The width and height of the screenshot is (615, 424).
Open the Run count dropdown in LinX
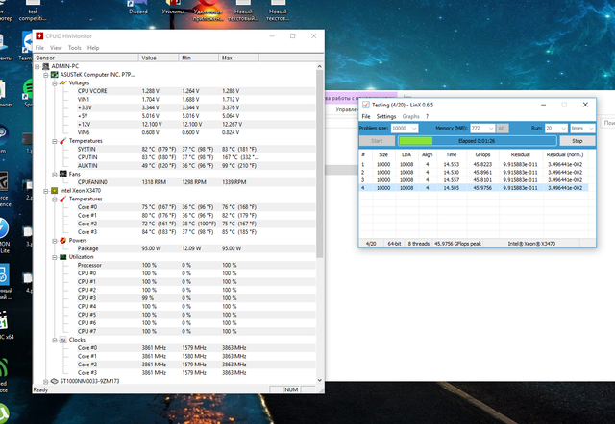(564, 128)
